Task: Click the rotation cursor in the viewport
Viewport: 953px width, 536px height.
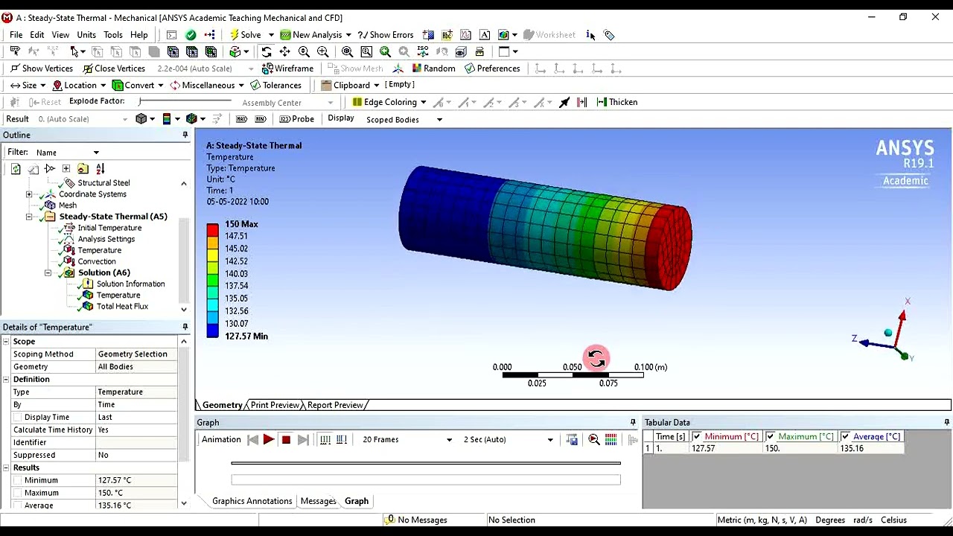Action: pyautogui.click(x=596, y=359)
